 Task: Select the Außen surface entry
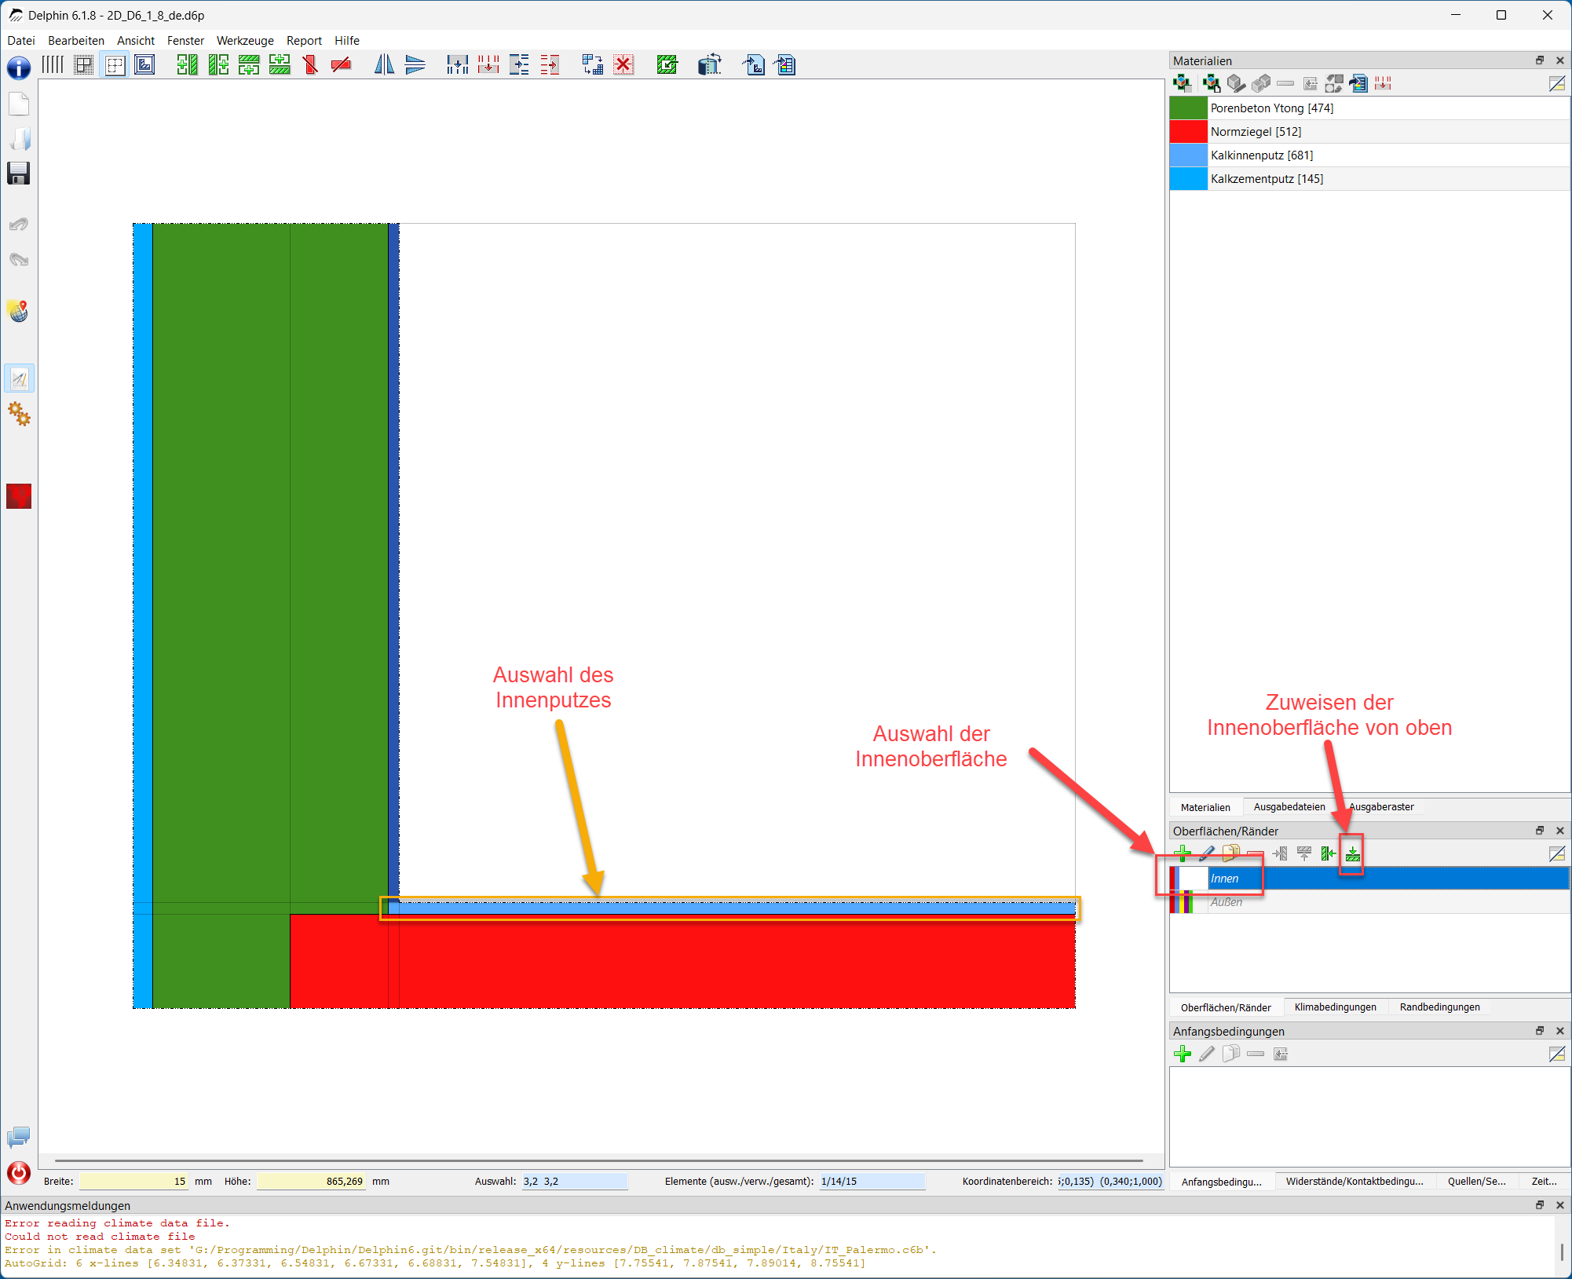pyautogui.click(x=1369, y=902)
